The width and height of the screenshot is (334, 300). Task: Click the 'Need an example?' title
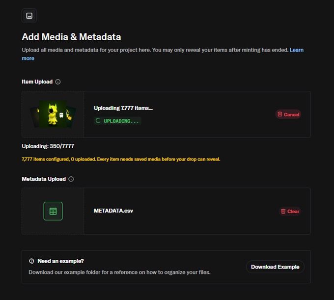(61, 261)
